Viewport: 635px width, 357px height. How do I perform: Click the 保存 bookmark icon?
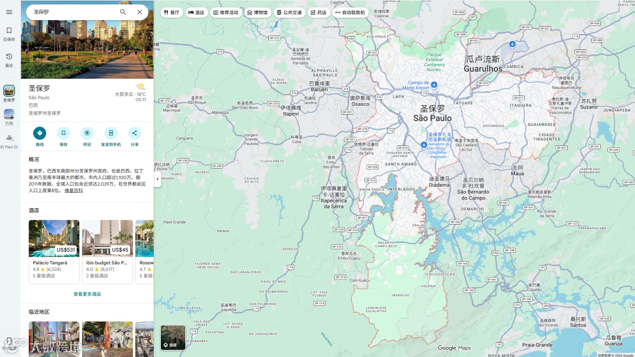(63, 133)
